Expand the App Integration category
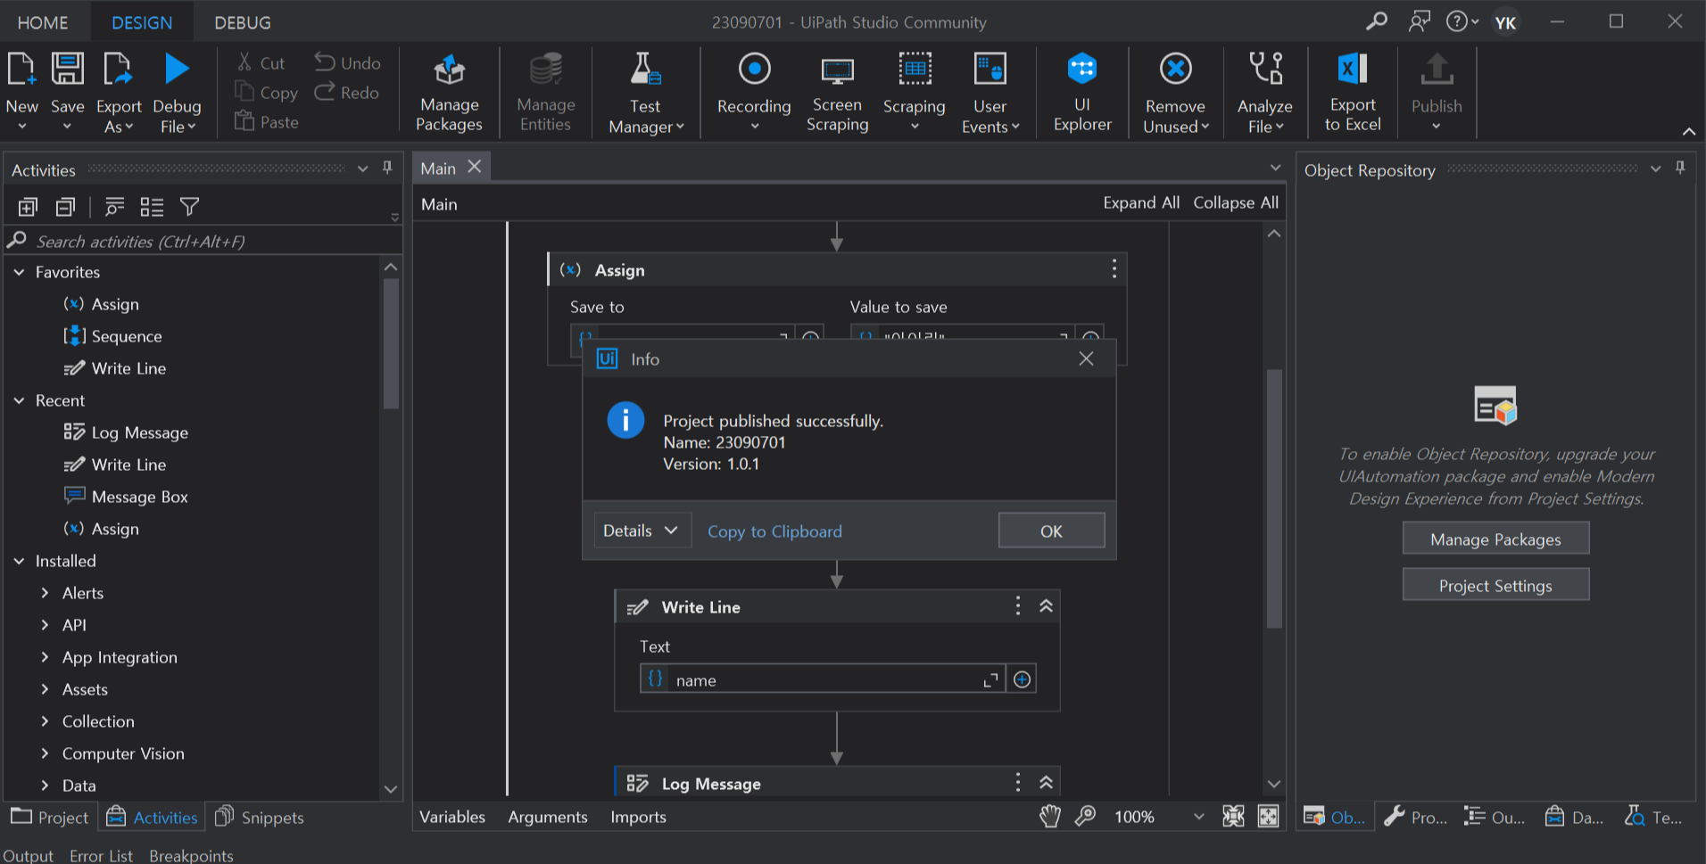 coord(45,657)
